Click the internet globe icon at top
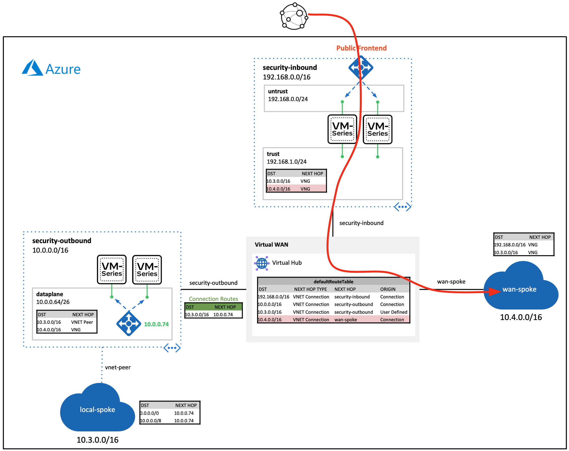Image resolution: width=569 pixels, height=451 pixels. pos(294,16)
